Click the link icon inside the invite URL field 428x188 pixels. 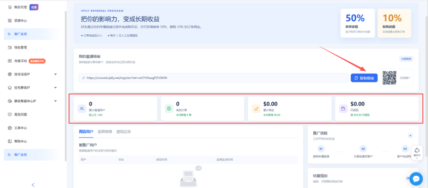click(x=83, y=78)
